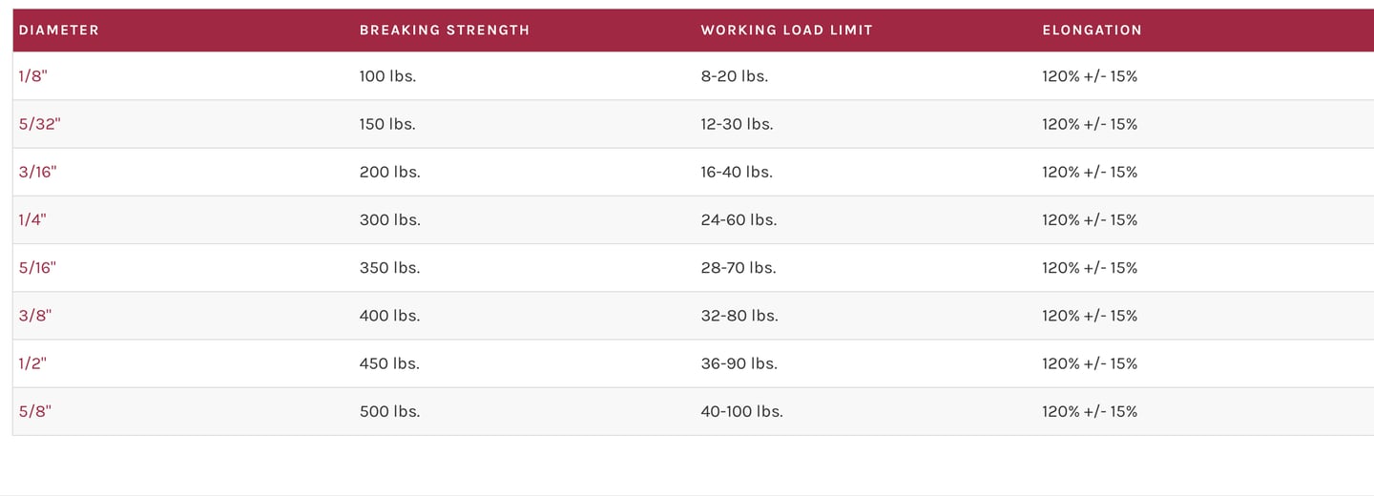This screenshot has width=1374, height=496.
Task: Select the 36-90 lbs. working load cell
Action: (739, 363)
